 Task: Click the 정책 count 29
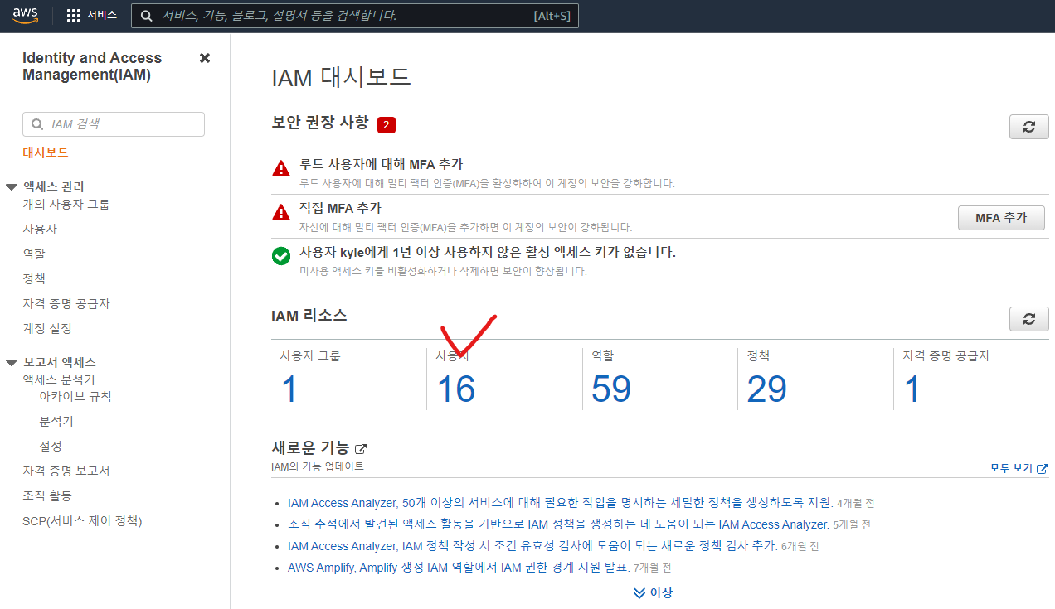[x=767, y=389]
